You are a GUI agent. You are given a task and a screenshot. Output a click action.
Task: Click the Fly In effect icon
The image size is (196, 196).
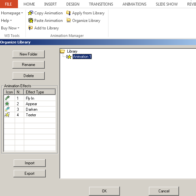tap(7, 98)
